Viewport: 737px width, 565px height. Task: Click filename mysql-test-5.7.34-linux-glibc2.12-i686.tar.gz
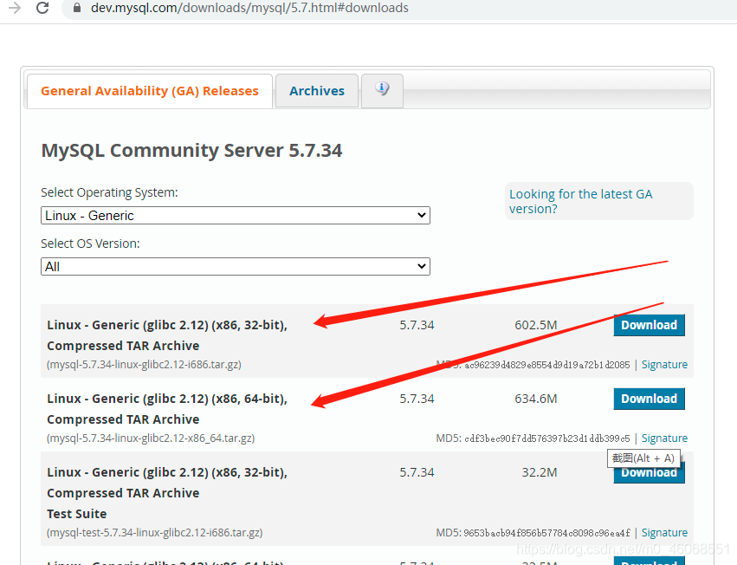pyautogui.click(x=154, y=533)
